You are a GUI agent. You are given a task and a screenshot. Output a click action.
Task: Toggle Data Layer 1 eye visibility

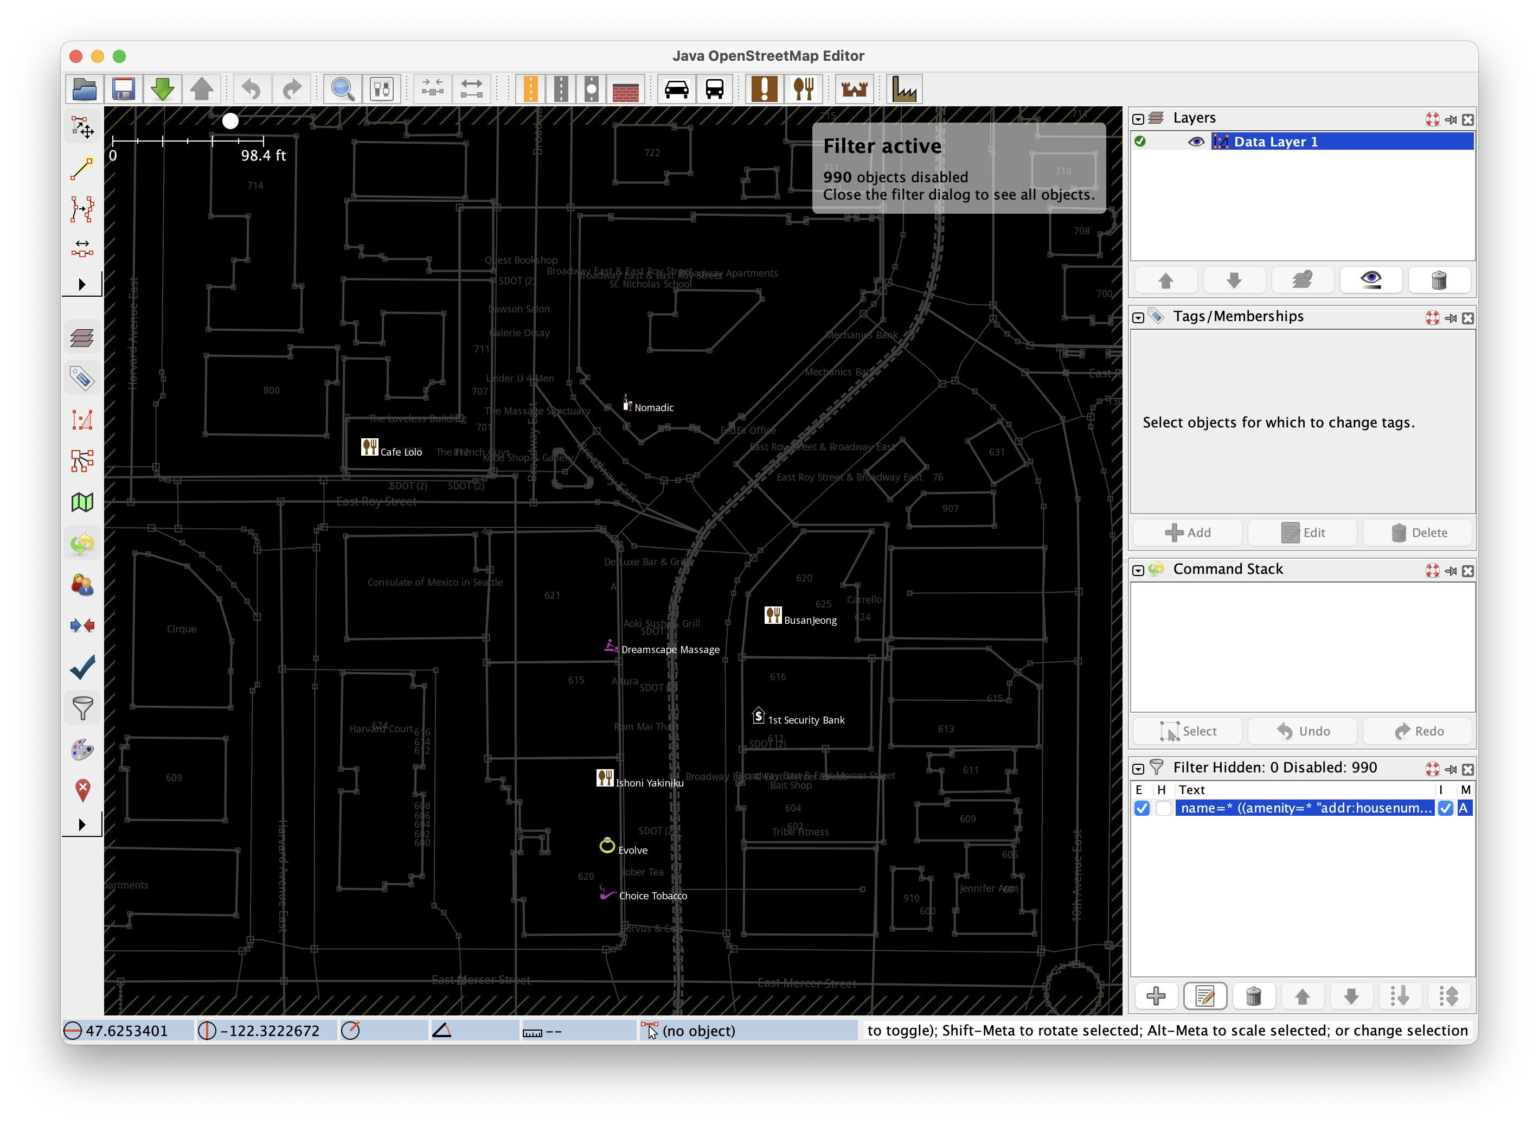[1196, 142]
